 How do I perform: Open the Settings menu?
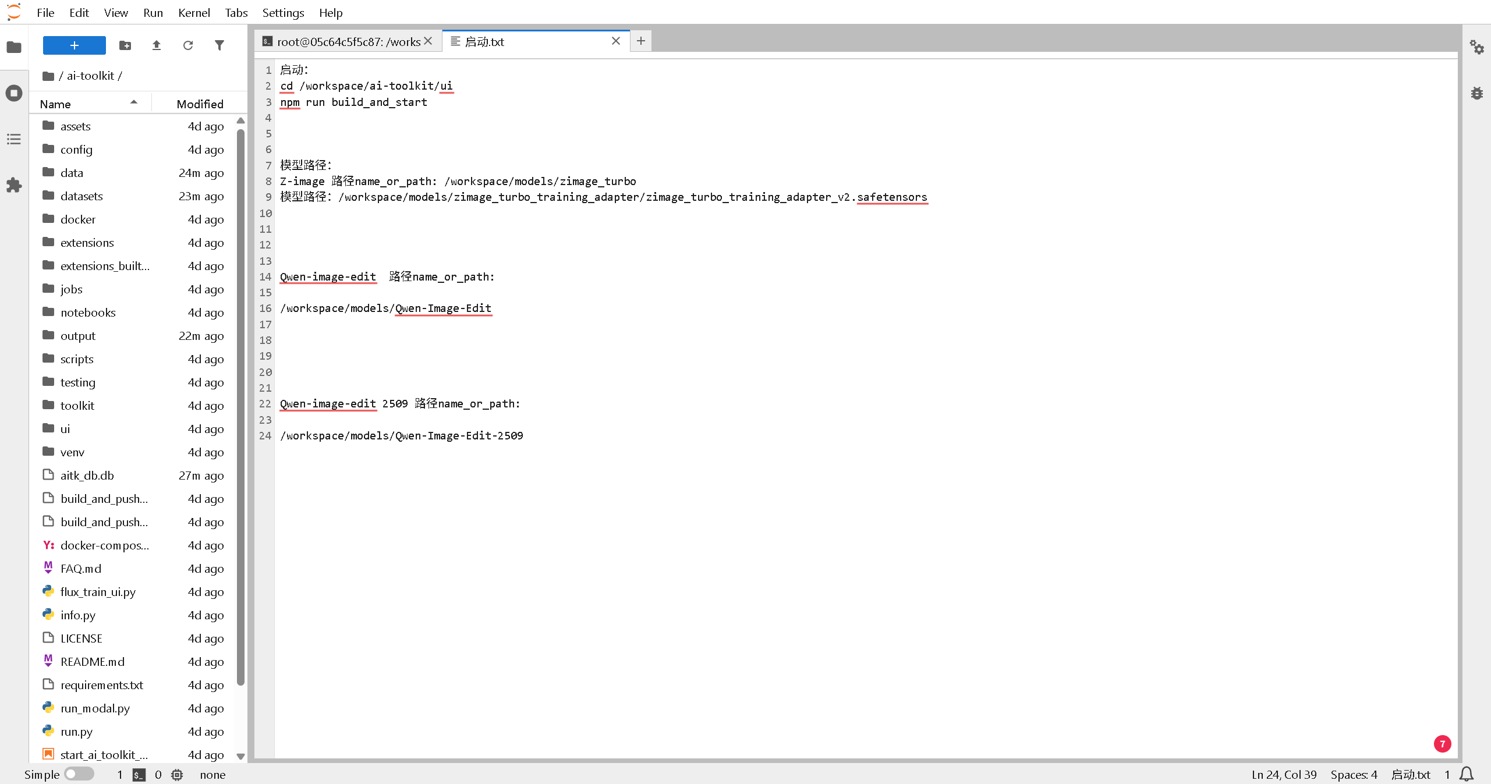click(x=283, y=12)
